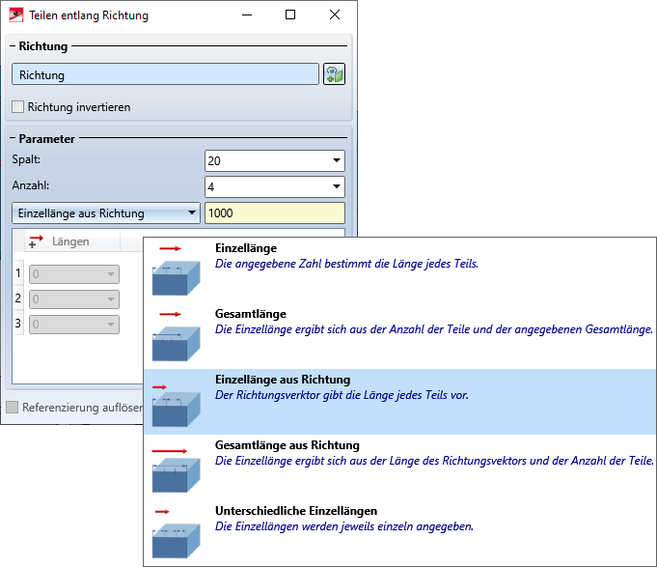Open the length dropdown in row 1

click(x=111, y=274)
